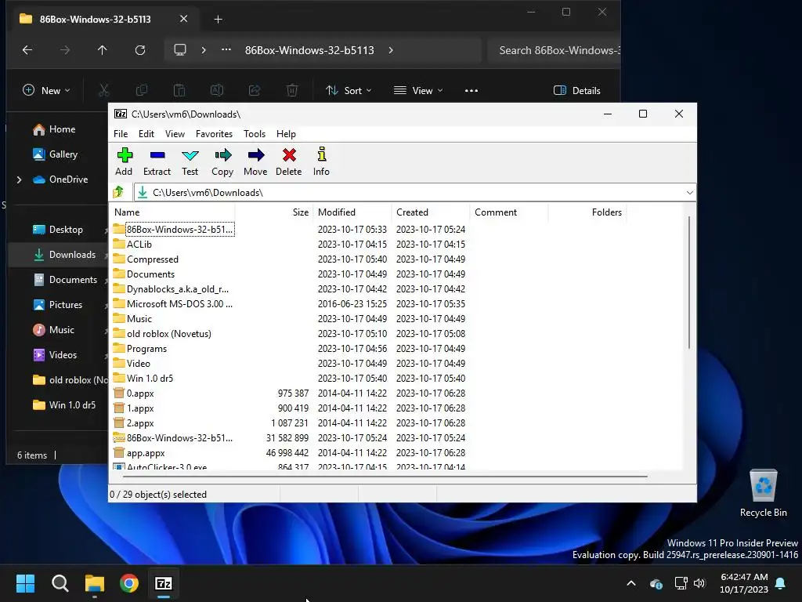Click the 7-Zip vertical scrollbar
Screen dimensions: 802x602
click(x=689, y=282)
